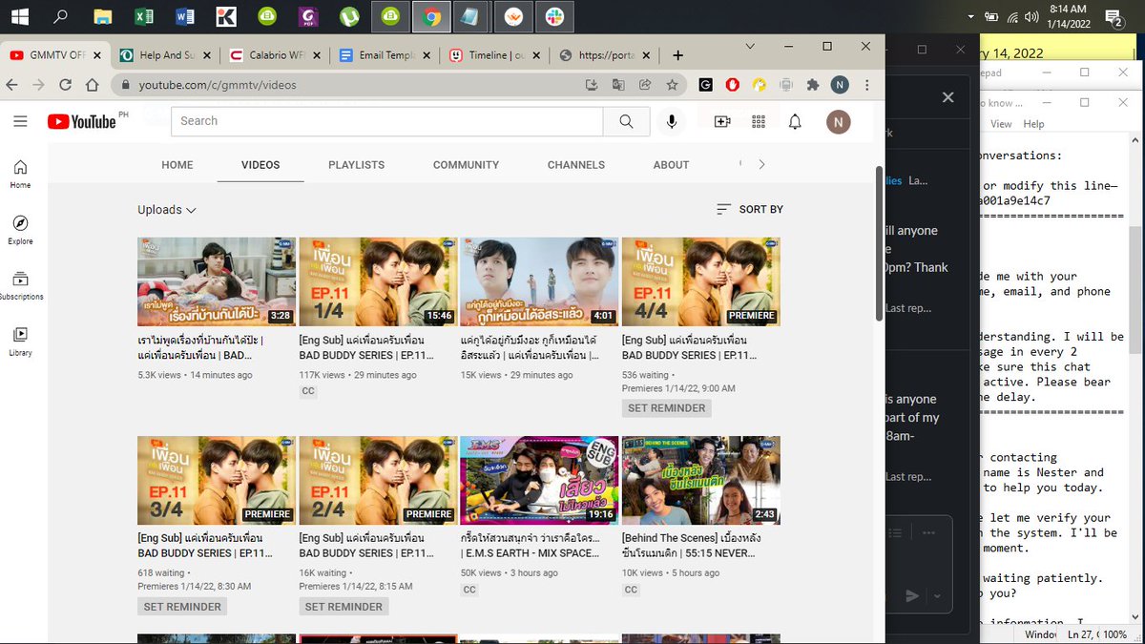Viewport: 1145px width, 644px height.
Task: Open Explore in YouTube sidebar
Action: point(21,230)
